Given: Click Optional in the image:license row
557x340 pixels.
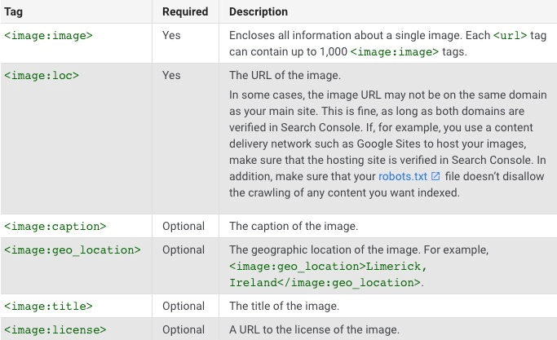Looking at the screenshot, I should point(183,329).
